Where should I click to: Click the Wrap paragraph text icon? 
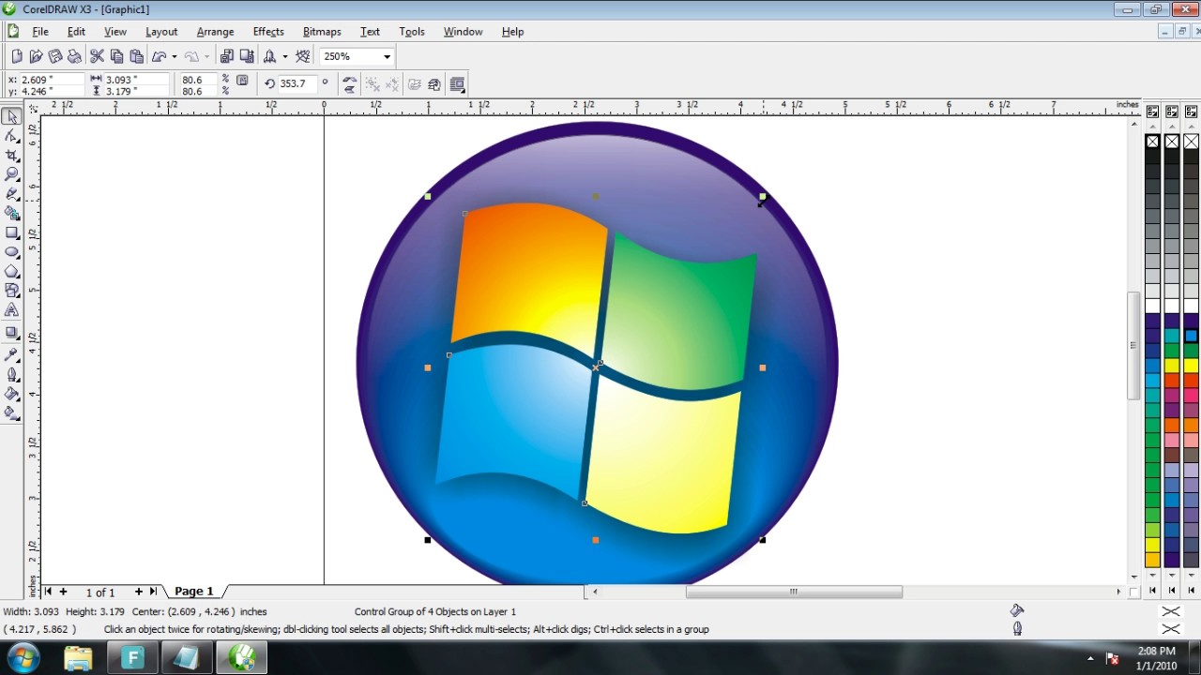(458, 84)
